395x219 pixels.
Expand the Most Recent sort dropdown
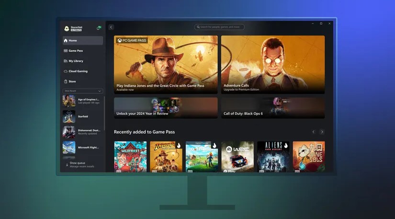coord(83,91)
